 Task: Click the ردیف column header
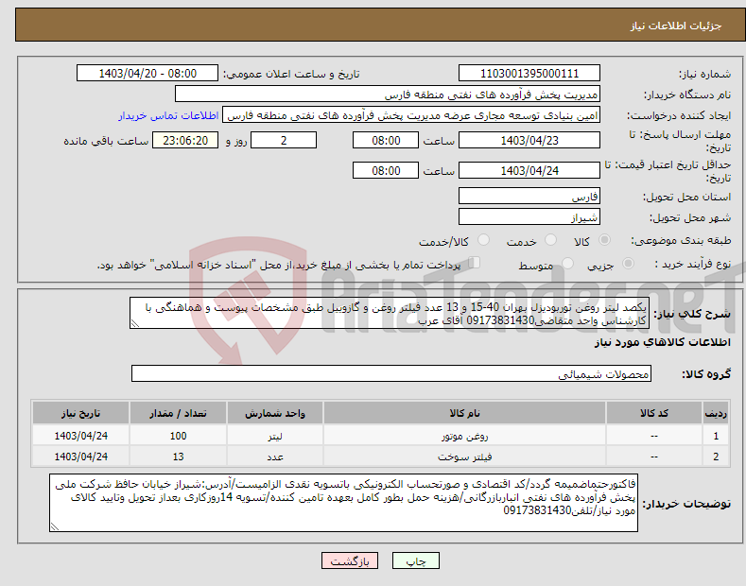(x=716, y=413)
